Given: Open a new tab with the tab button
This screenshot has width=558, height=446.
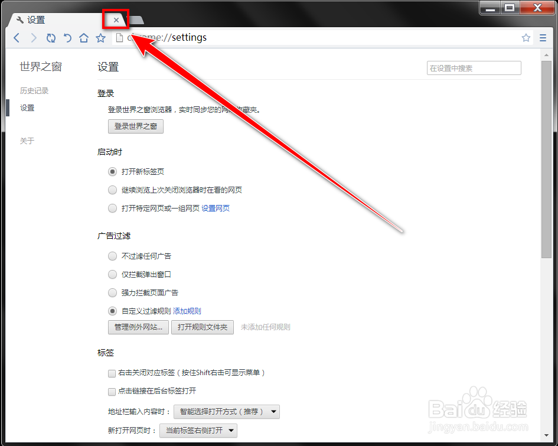Looking at the screenshot, I should pos(136,20).
